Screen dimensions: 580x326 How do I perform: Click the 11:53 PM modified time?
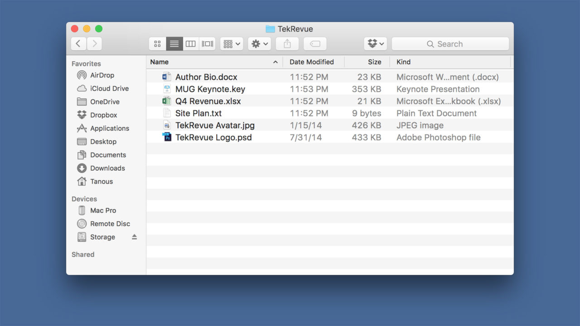coord(309,89)
